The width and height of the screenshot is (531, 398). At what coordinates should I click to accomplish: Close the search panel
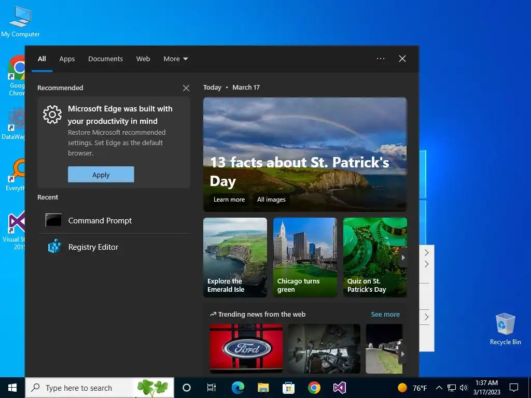[x=402, y=59]
